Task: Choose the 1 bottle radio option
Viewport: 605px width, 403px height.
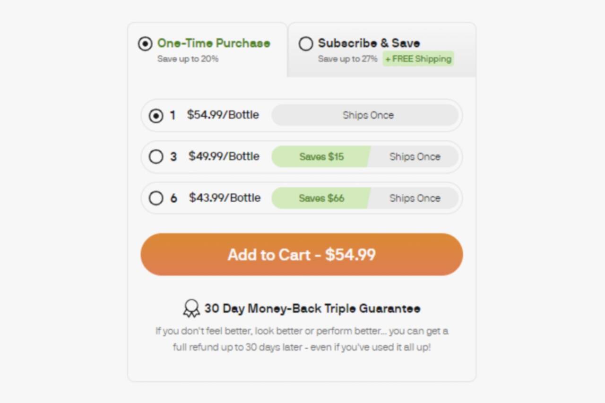Action: point(156,116)
